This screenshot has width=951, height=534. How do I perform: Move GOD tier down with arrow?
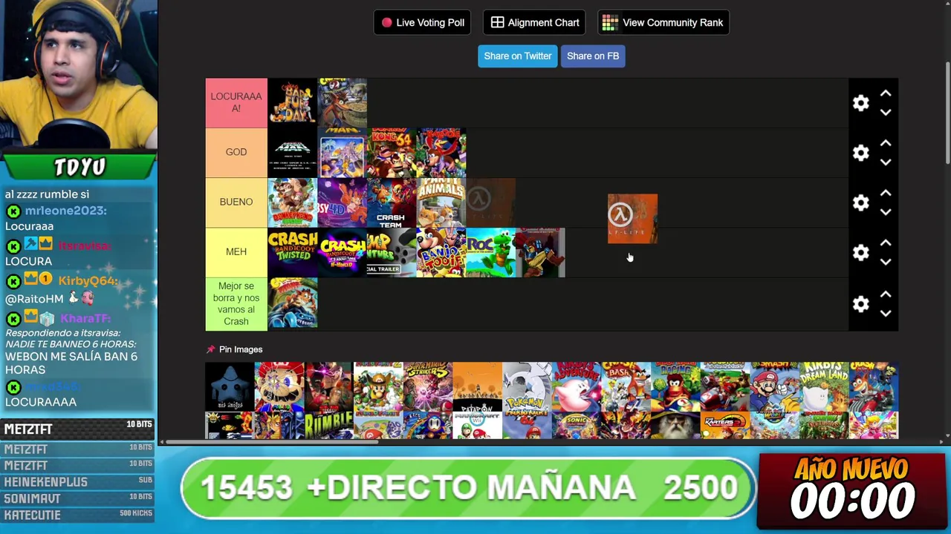coord(886,162)
